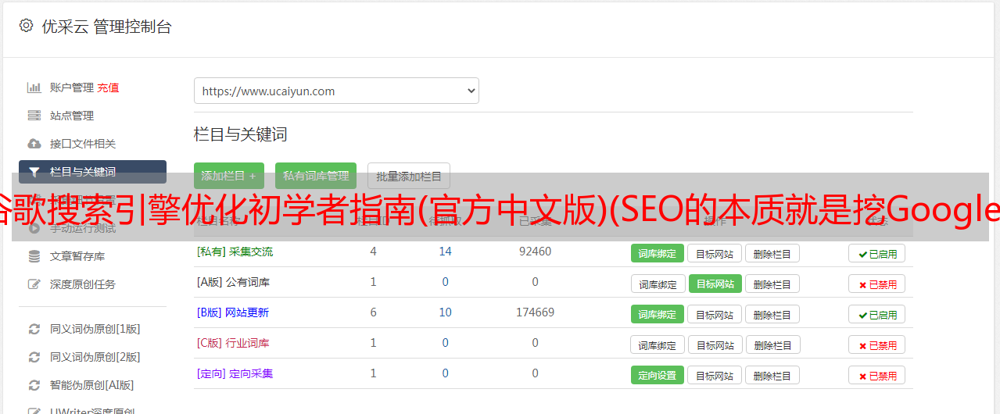The width and height of the screenshot is (1000, 414).
Task: Click the [C版] 行业词库 column name
Action: [233, 343]
